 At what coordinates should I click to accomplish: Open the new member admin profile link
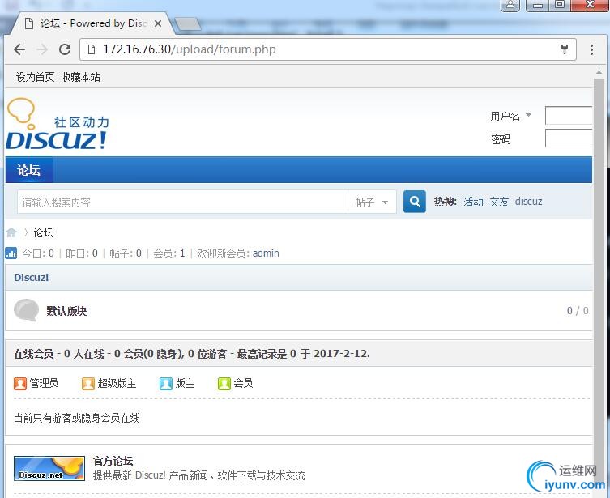266,253
